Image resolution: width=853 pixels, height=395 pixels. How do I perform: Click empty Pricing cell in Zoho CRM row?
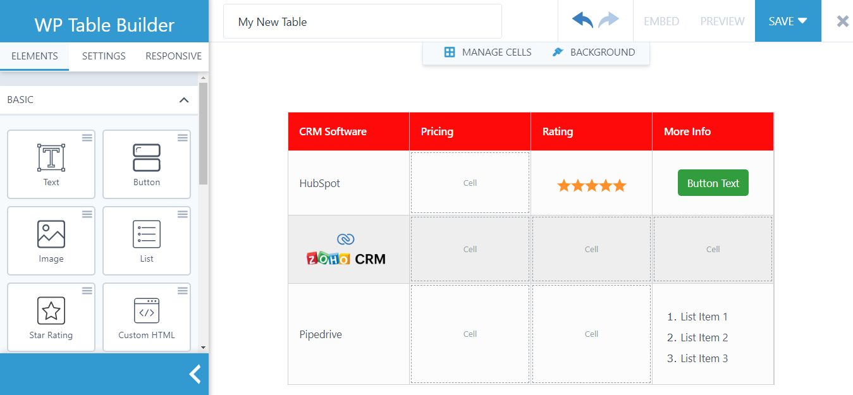(470, 249)
